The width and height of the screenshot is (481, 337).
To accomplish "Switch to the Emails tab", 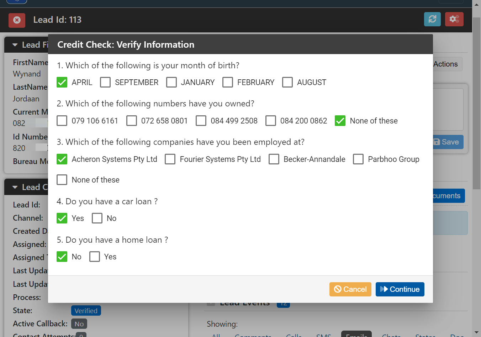I will click(356, 335).
